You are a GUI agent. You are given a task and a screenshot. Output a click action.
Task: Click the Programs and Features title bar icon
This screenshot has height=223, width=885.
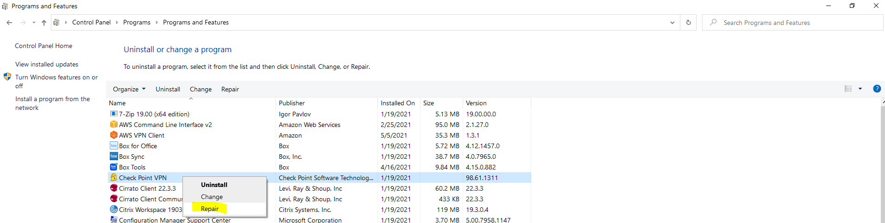5,6
